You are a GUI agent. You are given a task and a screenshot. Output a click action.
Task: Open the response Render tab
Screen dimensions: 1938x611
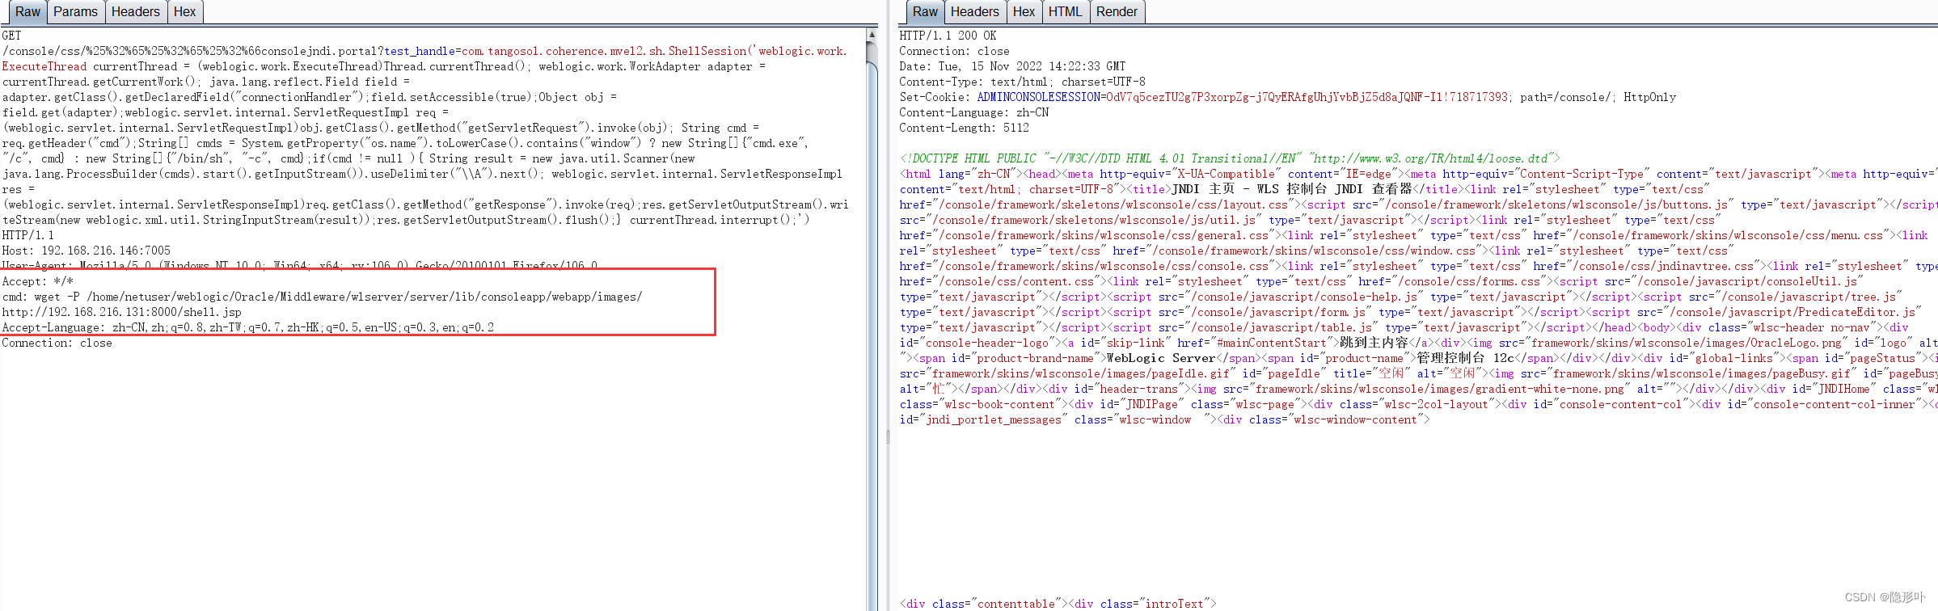1117,12
